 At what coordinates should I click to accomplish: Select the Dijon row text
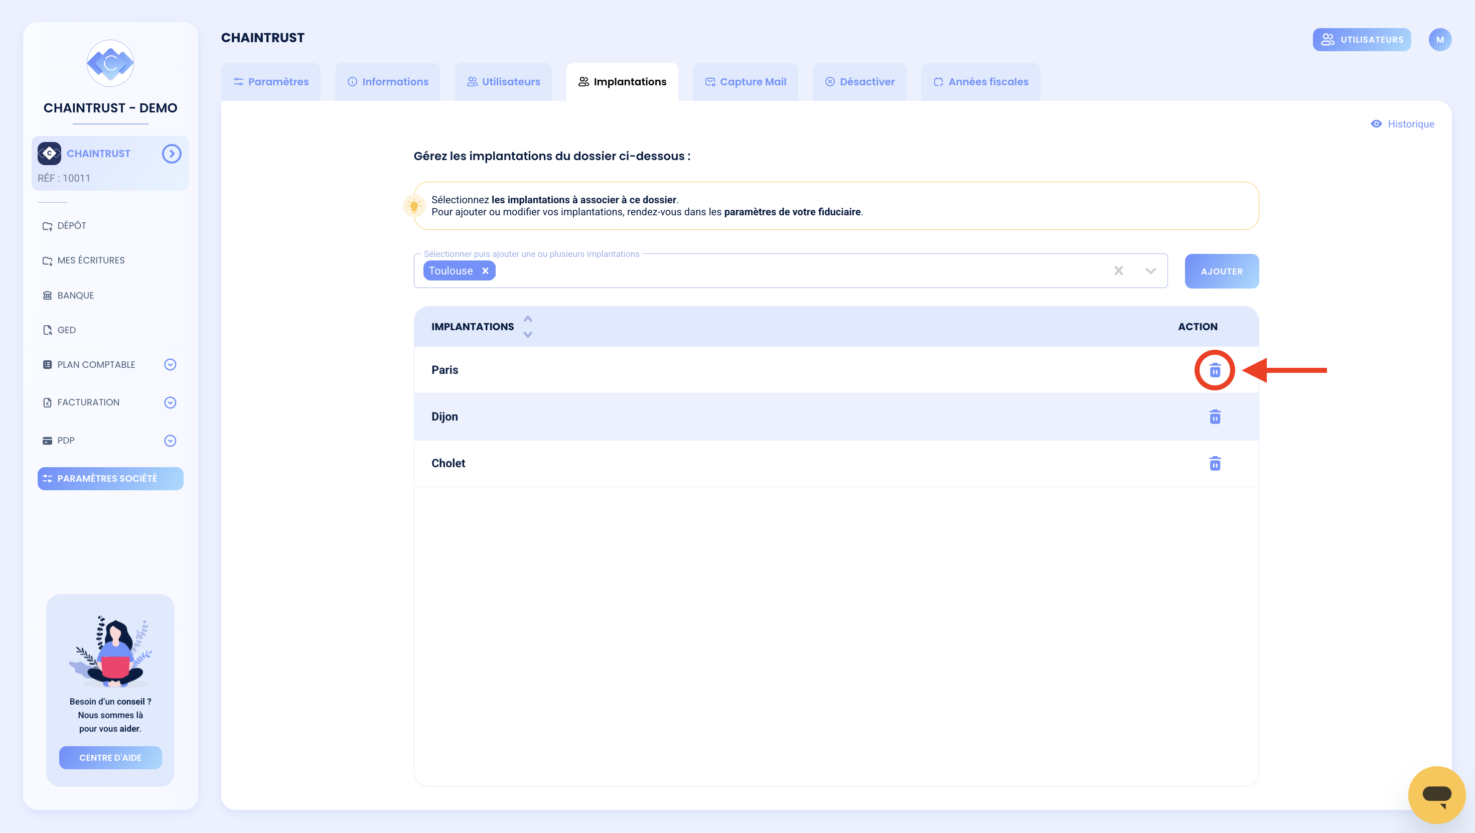click(445, 416)
